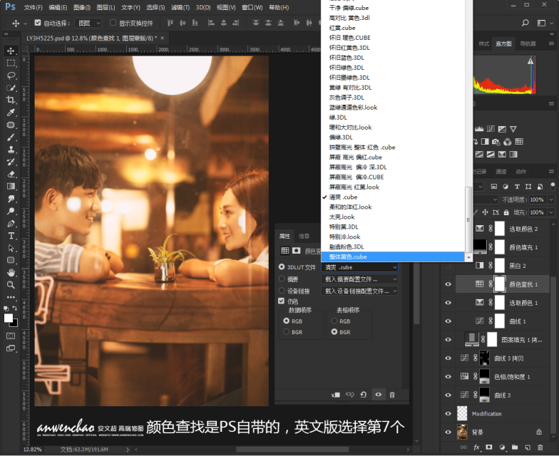Add layer style fx at layers panel bottom
Image resolution: width=559 pixels, height=456 pixels.
coord(476,447)
